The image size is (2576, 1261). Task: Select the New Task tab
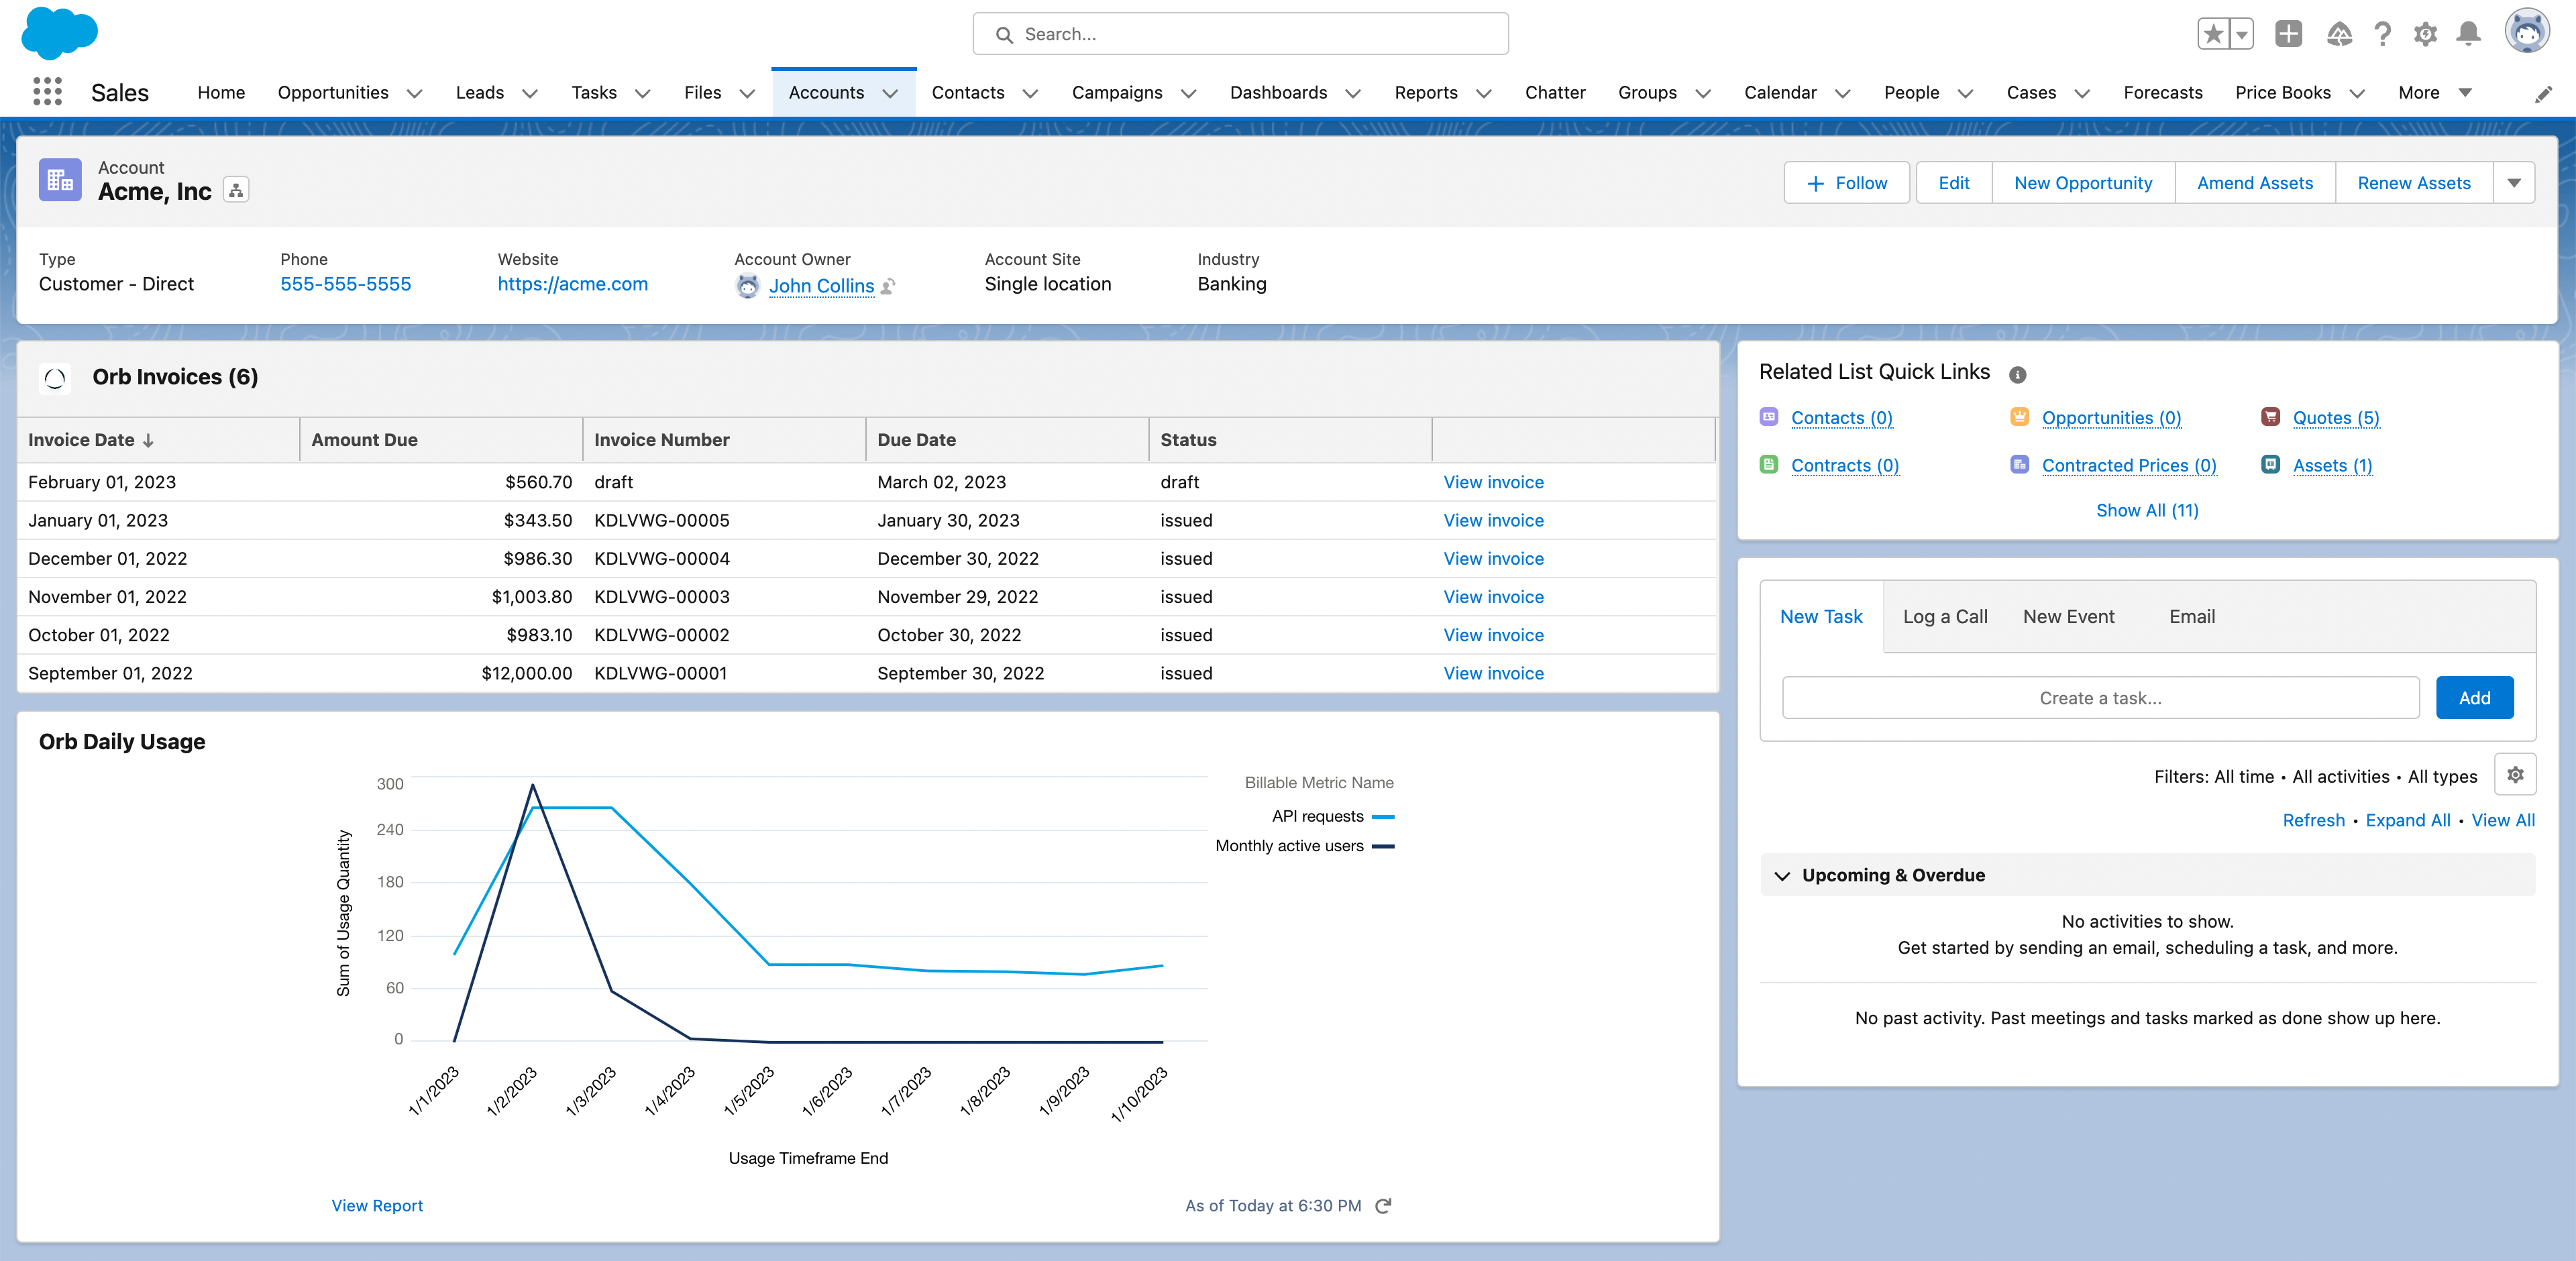[x=1821, y=617]
